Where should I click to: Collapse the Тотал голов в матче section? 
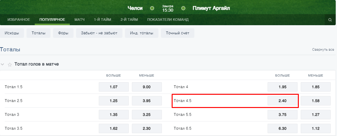pyautogui.click(x=3, y=64)
